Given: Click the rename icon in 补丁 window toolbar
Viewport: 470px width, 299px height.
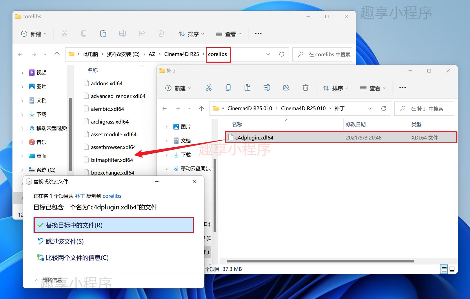Looking at the screenshot, I should point(267,88).
